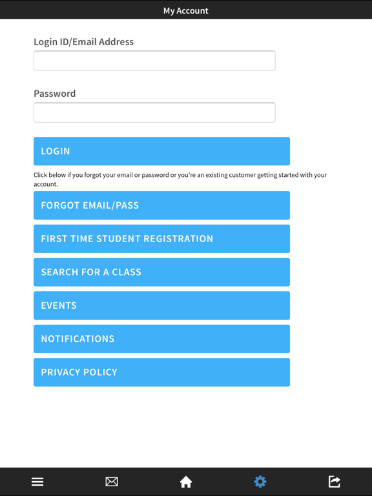Viewport: 372px width, 496px height.
Task: Click into the Password field
Action: pyautogui.click(x=154, y=112)
